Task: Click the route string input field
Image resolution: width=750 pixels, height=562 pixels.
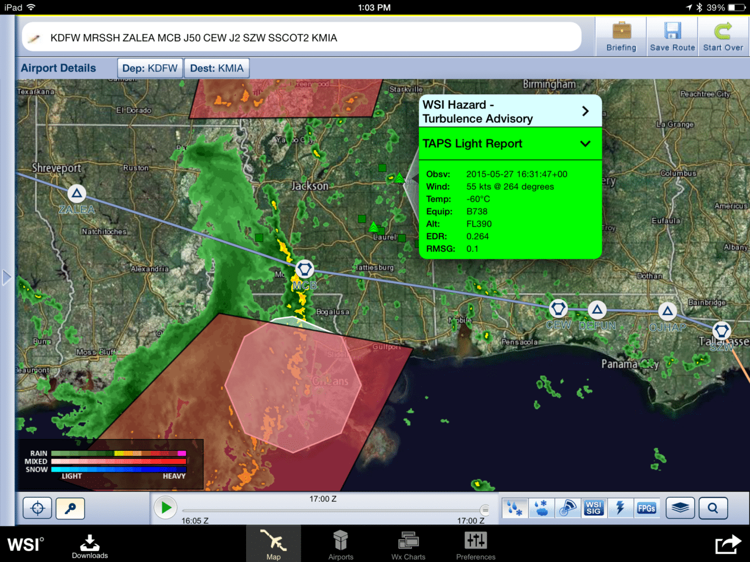Action: point(302,37)
